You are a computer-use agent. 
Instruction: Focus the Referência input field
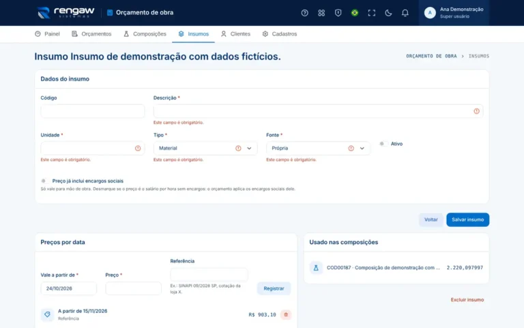209,275
